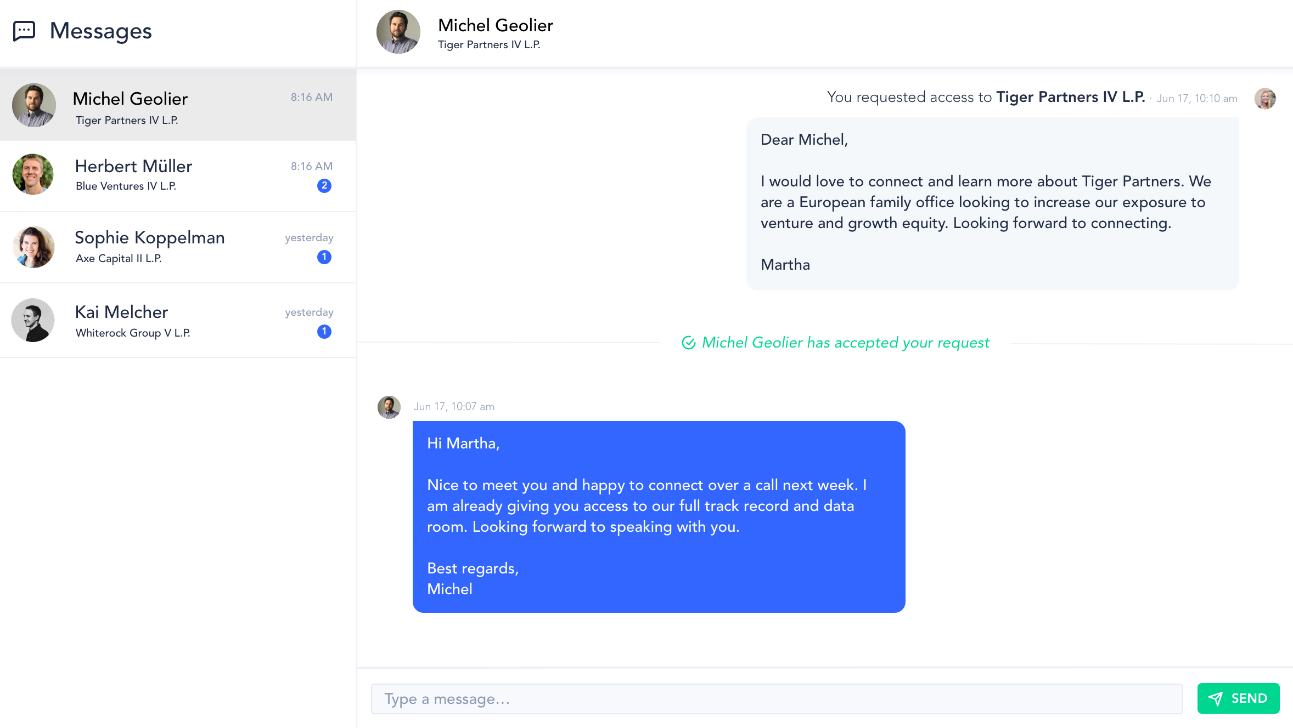This screenshot has height=728, width=1293.
Task: Focus the Type a message input field
Action: pos(777,699)
